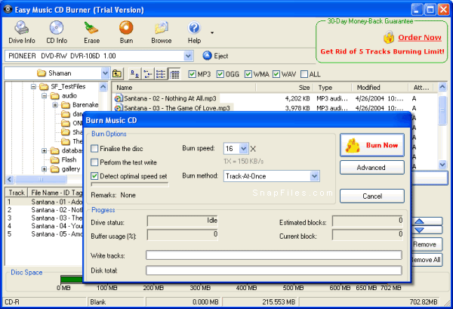Click the green Disc Space usage bar
The height and width of the screenshot is (309, 453).
click(x=72, y=279)
